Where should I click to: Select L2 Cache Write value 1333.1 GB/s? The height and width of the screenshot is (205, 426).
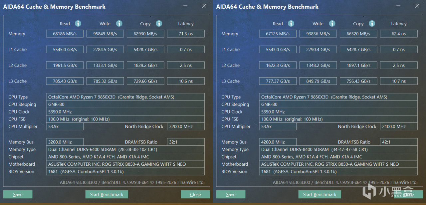(x=105, y=65)
